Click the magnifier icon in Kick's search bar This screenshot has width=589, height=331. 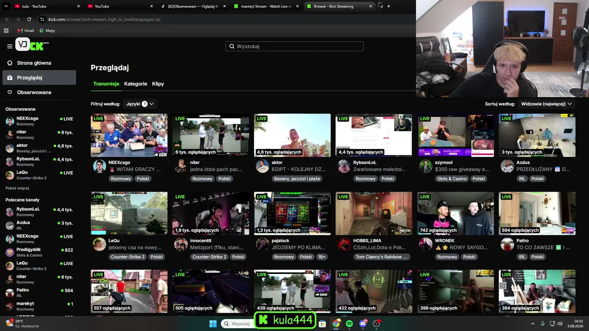(x=232, y=46)
